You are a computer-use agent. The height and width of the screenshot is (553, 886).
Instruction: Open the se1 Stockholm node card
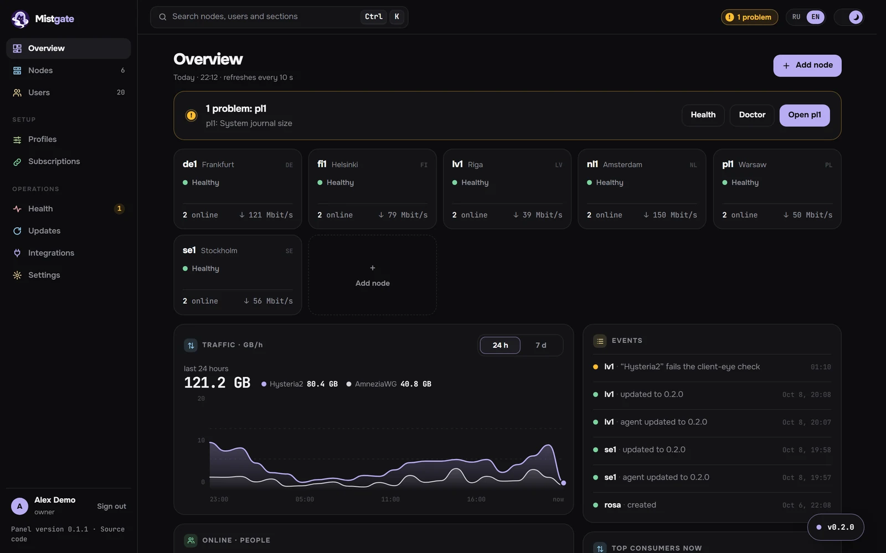(x=238, y=275)
